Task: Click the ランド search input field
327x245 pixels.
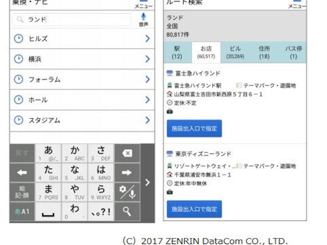Action: click(71, 20)
